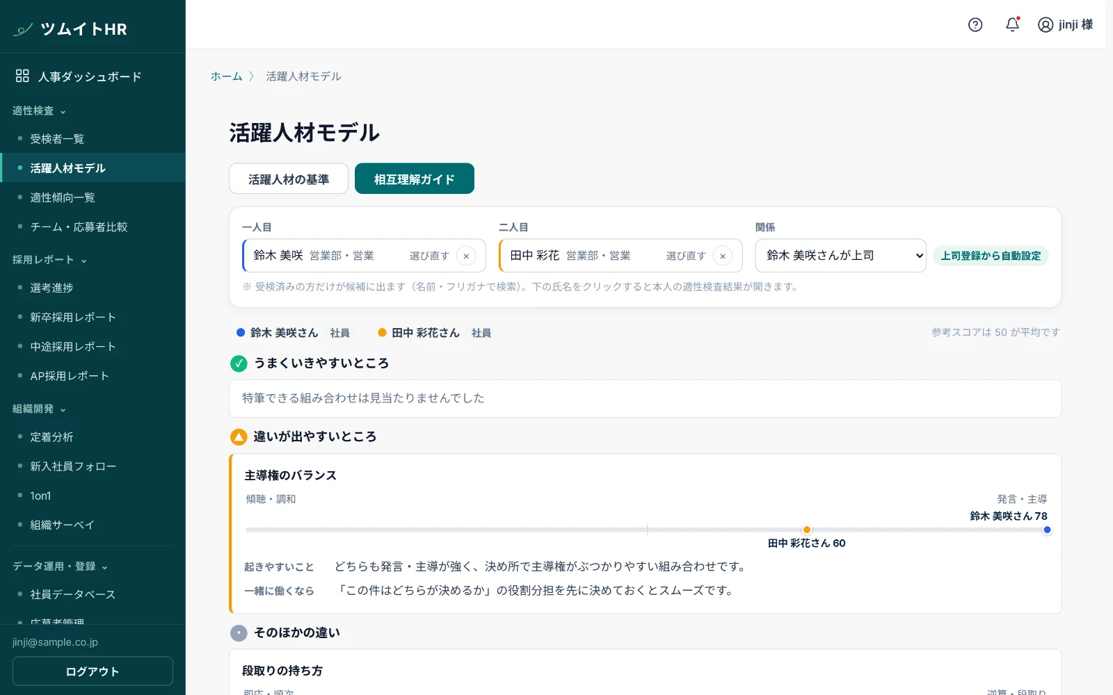The width and height of the screenshot is (1113, 695).
Task: Collapse the データ運用・登録 sidebar section
Action: pyautogui.click(x=60, y=566)
